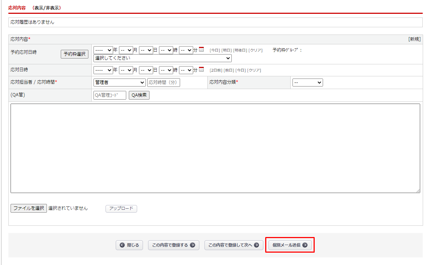Open 応対内容分類 category dropdown

tap(307, 83)
